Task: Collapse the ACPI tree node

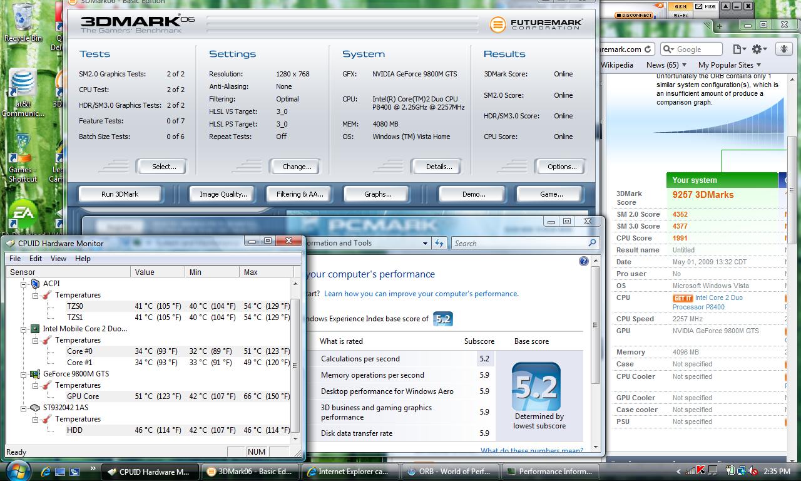Action: (x=24, y=284)
